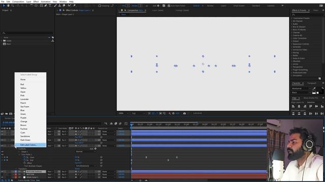Toggle the End property stopwatch
The height and width of the screenshot is (182, 325).
(x=24, y=160)
